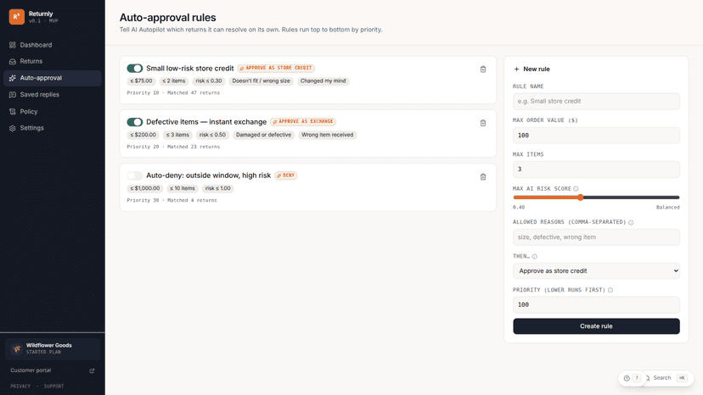Click the Auto-approval rules heading
703x395 pixels.
167,18
